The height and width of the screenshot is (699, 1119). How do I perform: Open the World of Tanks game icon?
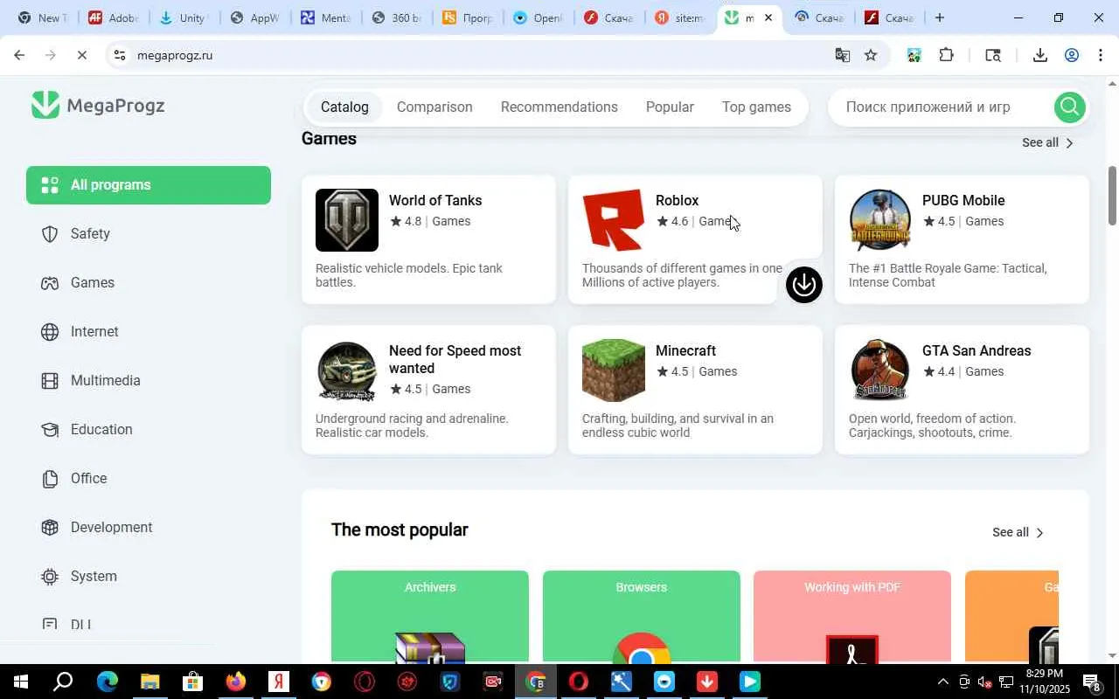(x=347, y=220)
